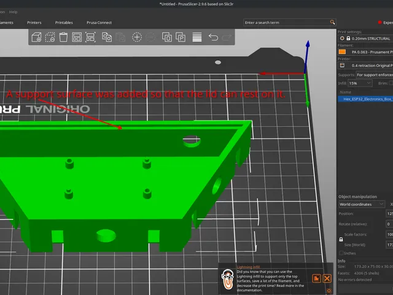Click the 'Object manipulation' heading

357,197
